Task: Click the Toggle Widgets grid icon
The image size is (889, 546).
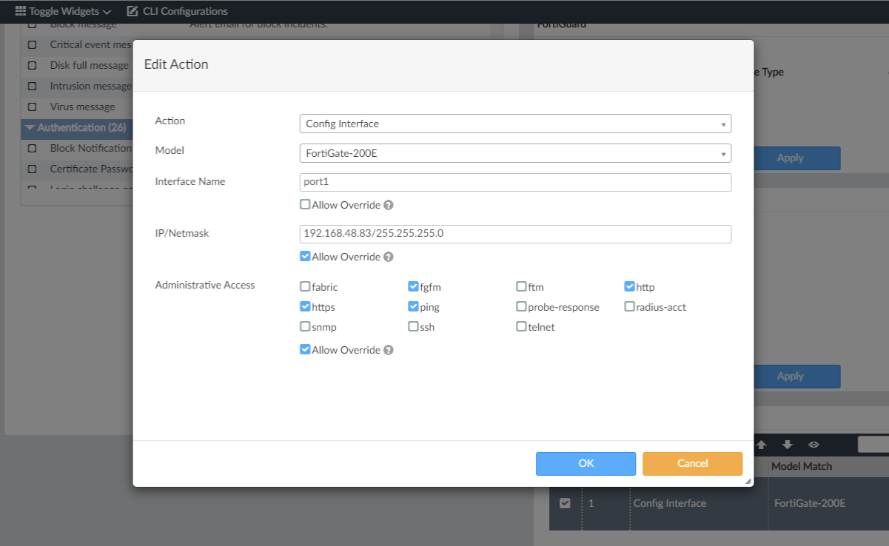Action: pos(19,11)
